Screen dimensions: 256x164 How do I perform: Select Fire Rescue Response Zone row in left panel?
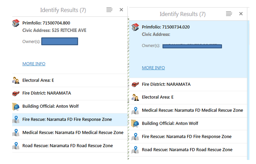pos(70,119)
